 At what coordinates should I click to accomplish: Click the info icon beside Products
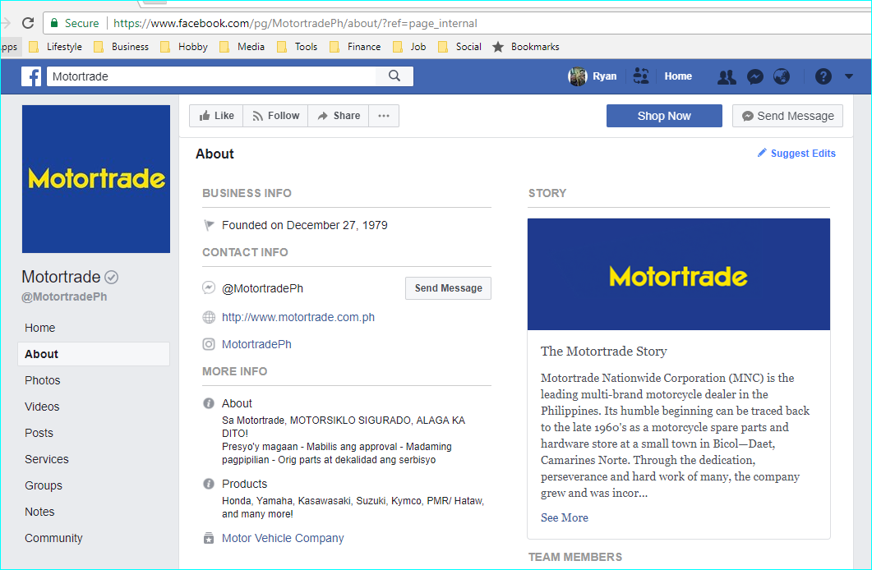pos(209,484)
